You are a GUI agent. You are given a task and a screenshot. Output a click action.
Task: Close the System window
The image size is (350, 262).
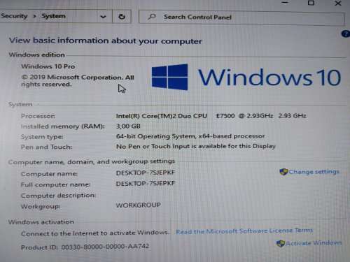(x=338, y=3)
